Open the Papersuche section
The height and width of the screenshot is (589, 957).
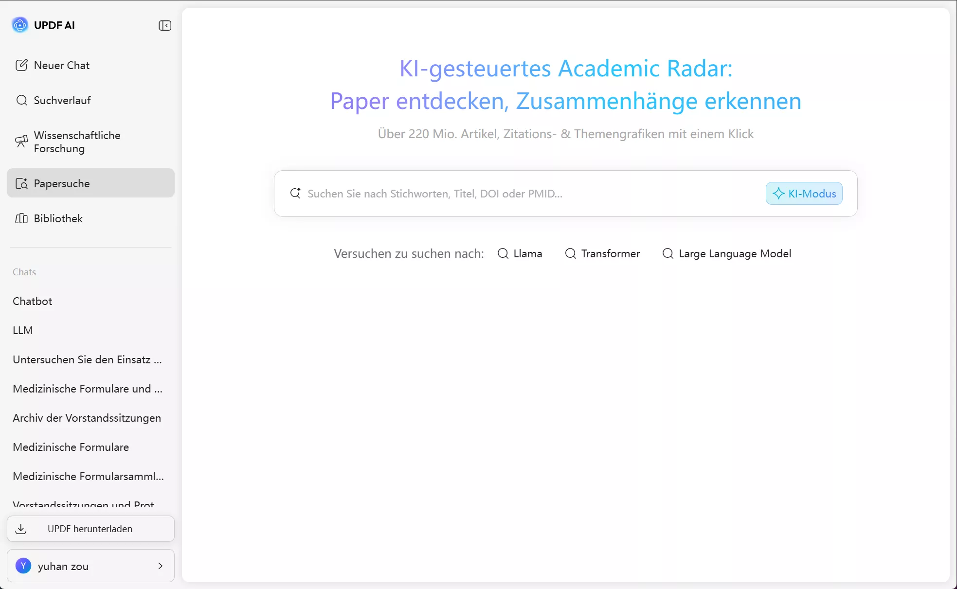[x=61, y=183]
